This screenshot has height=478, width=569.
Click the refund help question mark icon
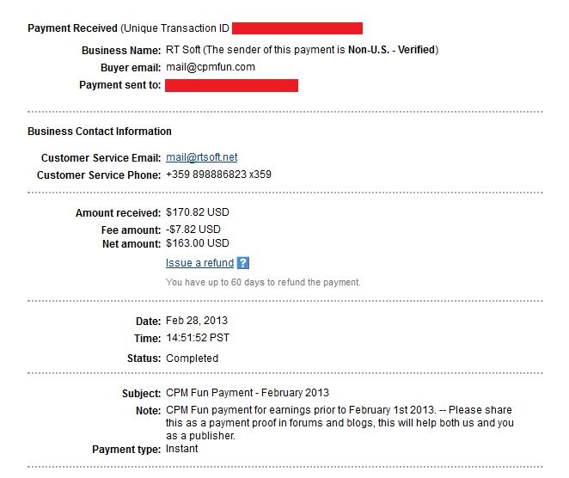pos(242,263)
